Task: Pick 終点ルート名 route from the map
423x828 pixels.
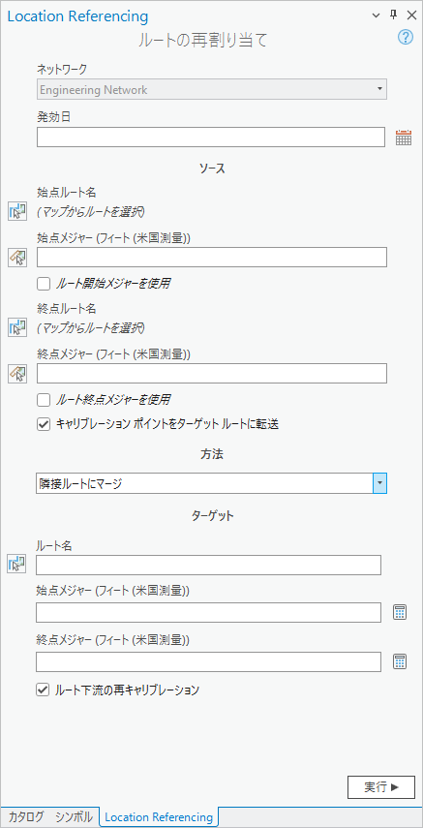Action: pyautogui.click(x=16, y=327)
